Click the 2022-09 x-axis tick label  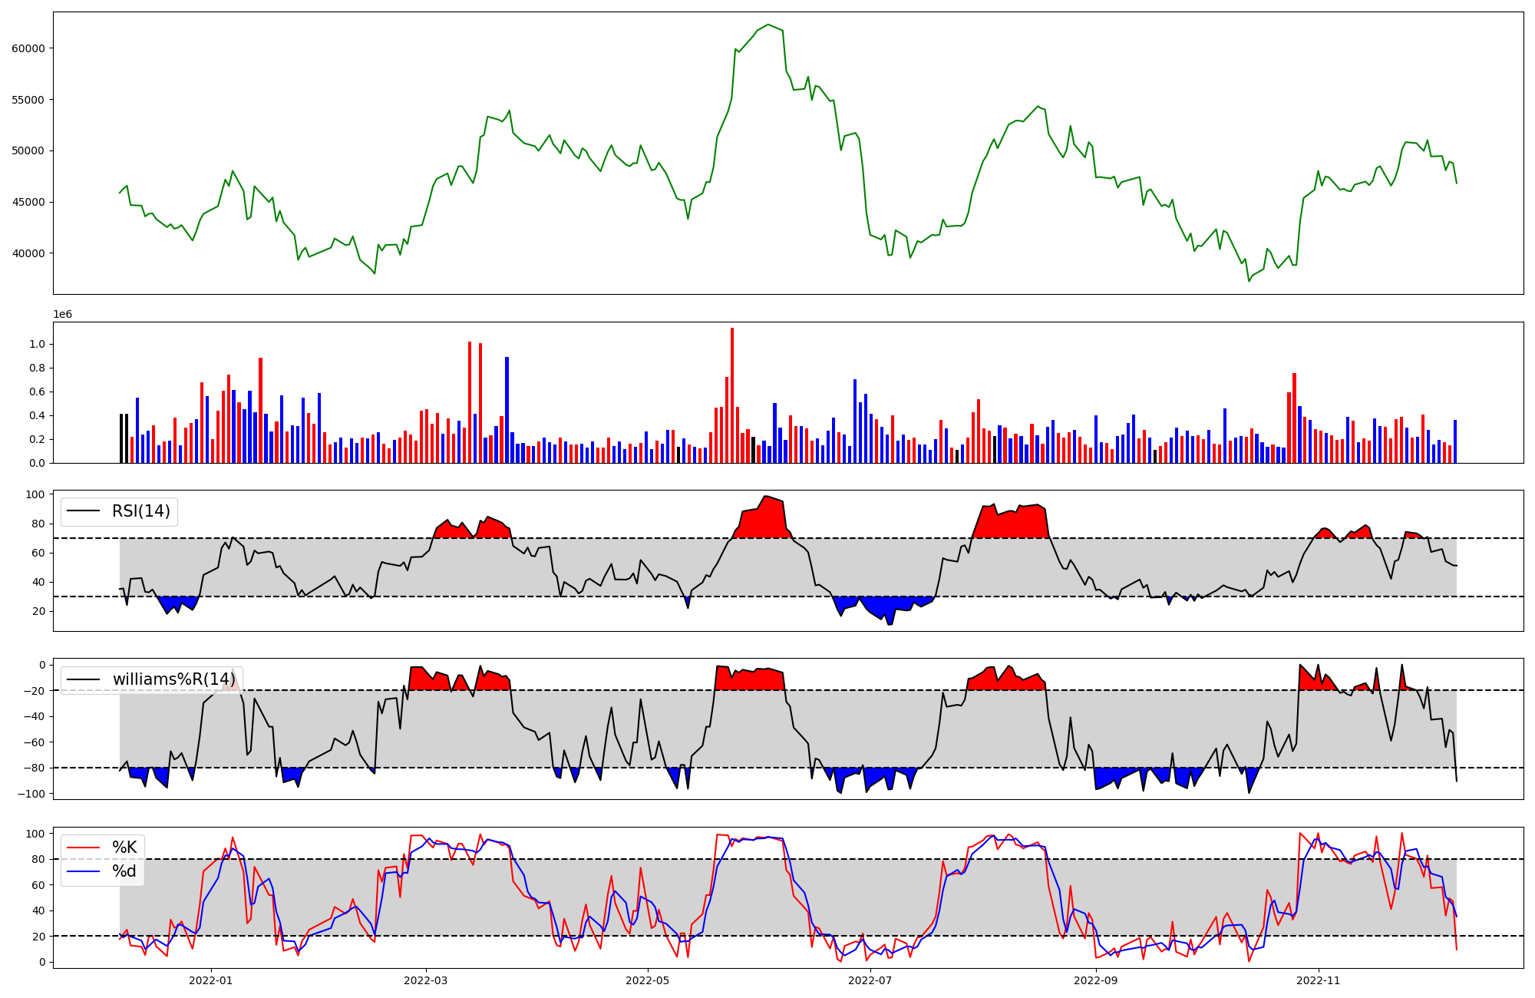pyautogui.click(x=1096, y=980)
